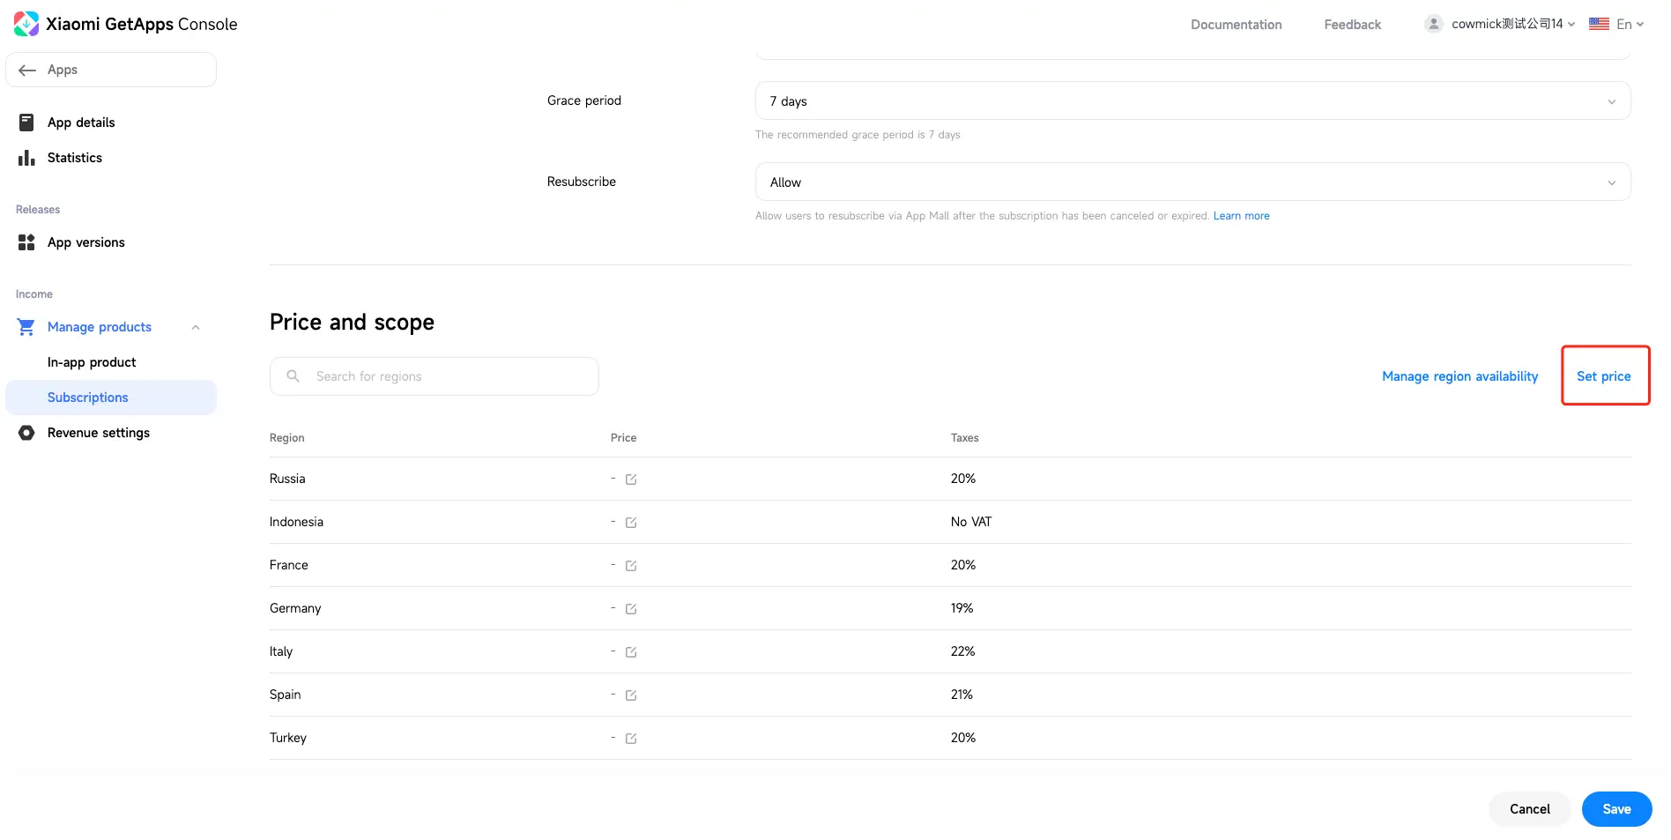Collapse the Manage products section
Viewport: 1671px width, 840px height.
click(x=196, y=327)
